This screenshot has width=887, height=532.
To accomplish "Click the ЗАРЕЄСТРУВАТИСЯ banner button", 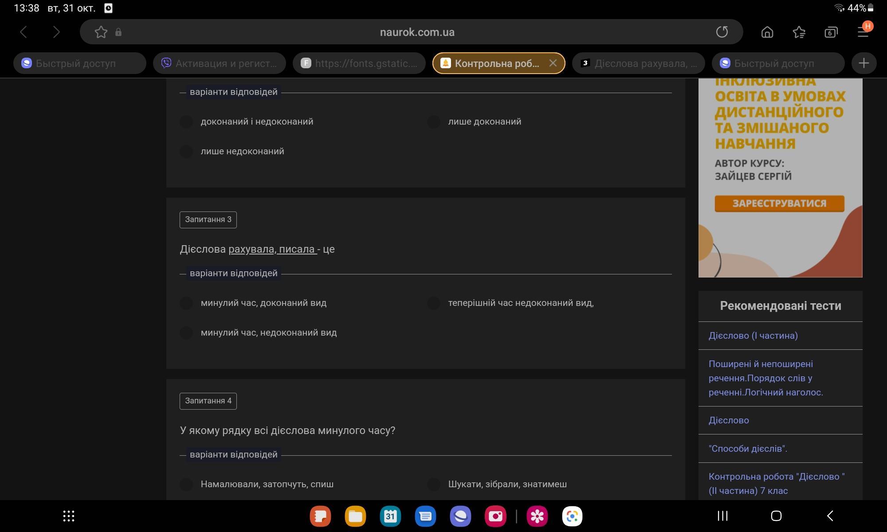I will [779, 203].
